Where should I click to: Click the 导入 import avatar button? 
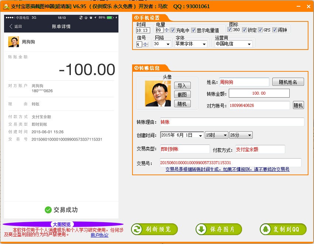tap(182, 85)
